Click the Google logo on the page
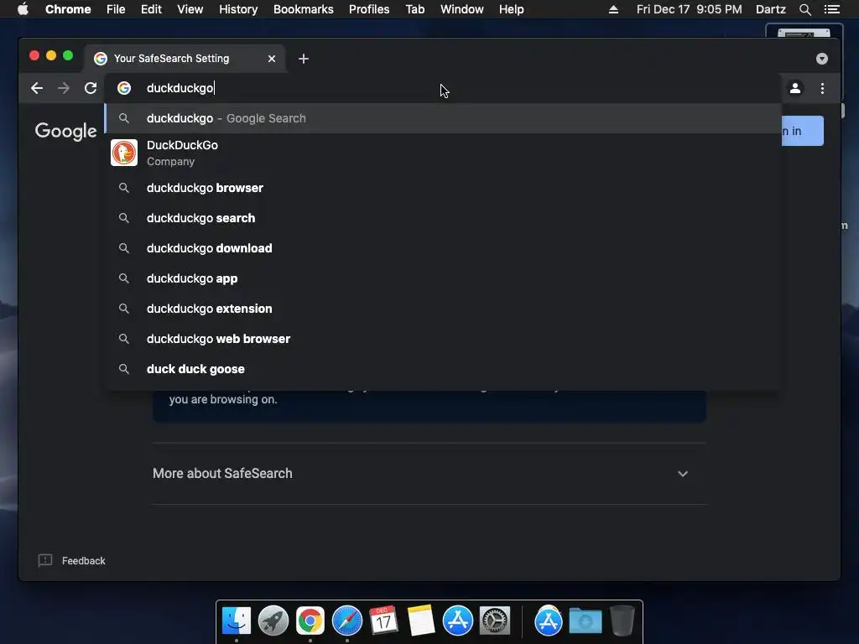This screenshot has height=644, width=859. click(65, 132)
